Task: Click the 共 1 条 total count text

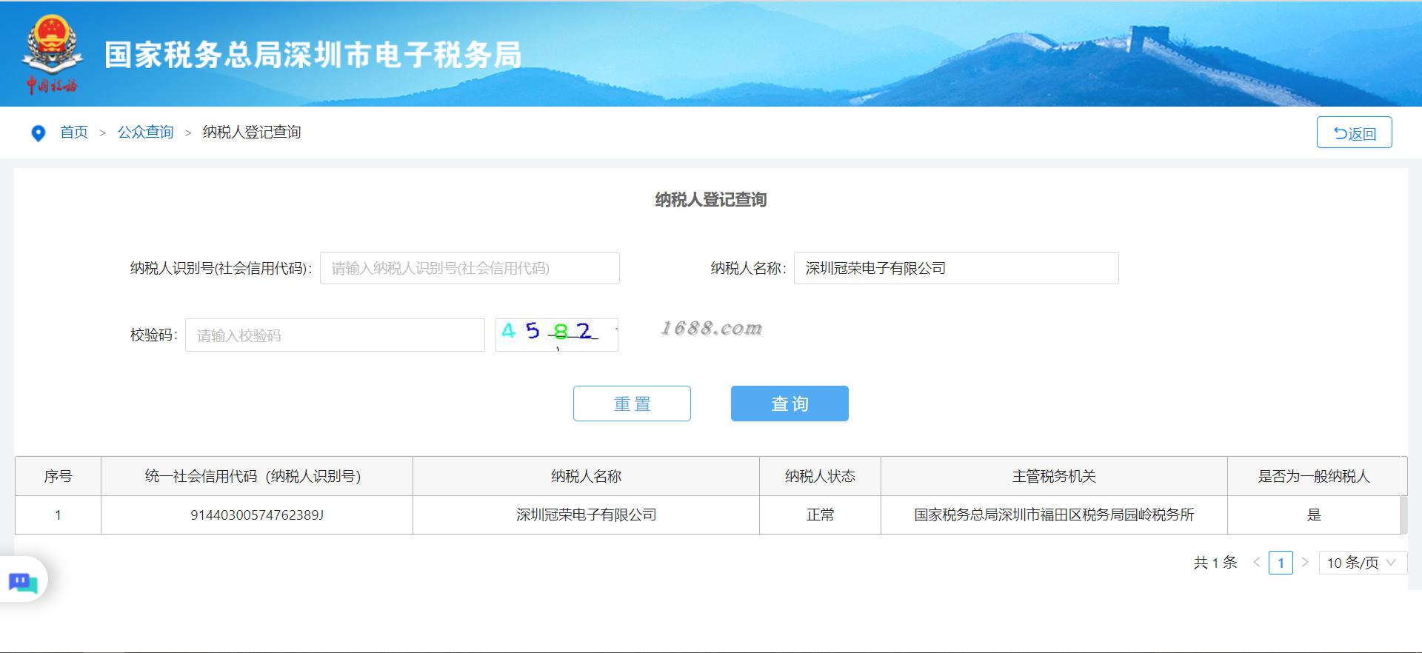Action: point(1215,563)
